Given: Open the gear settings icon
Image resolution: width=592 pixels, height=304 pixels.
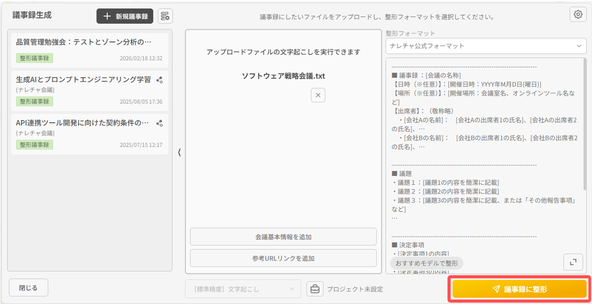Looking at the screenshot, I should 578,14.
